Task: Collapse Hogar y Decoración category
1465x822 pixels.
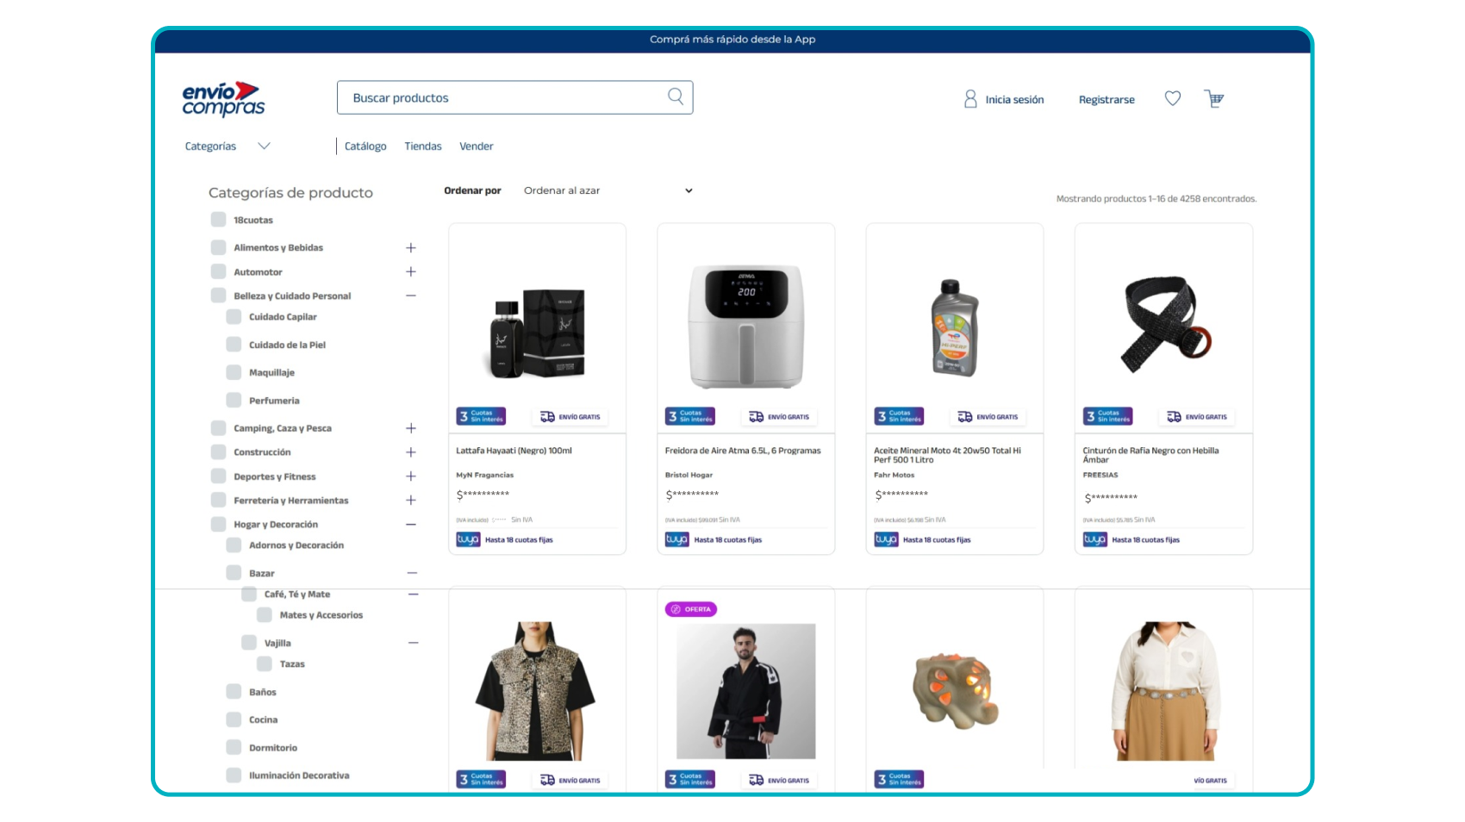Action: click(x=411, y=524)
